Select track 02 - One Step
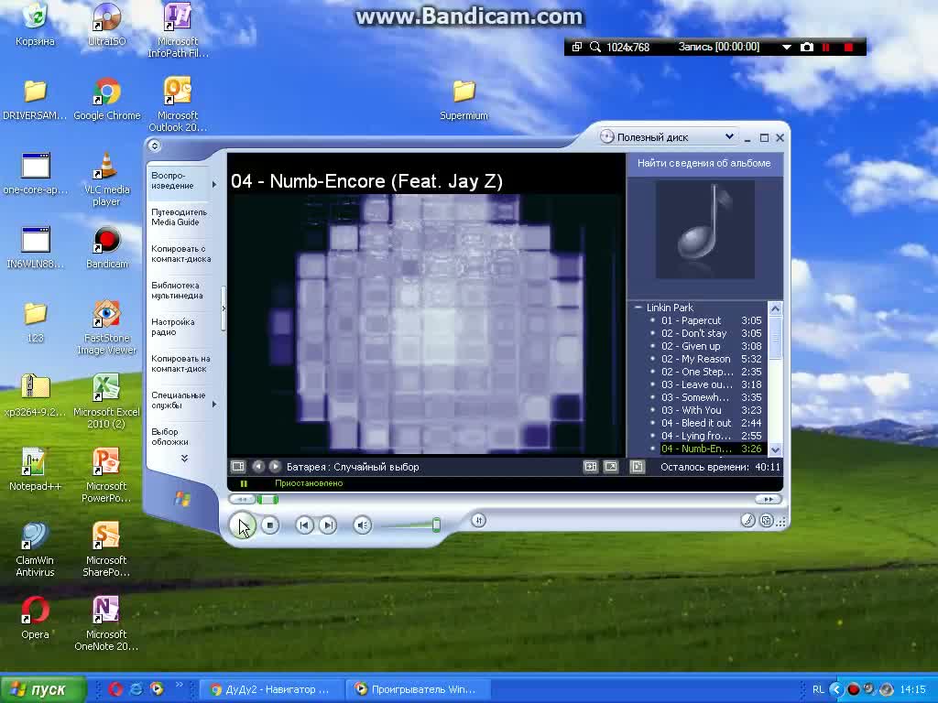 [706, 372]
